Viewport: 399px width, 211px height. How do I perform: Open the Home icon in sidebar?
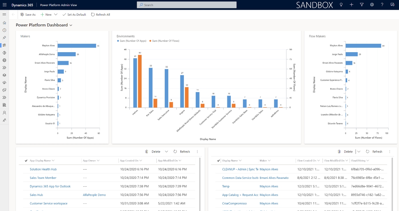click(4, 23)
